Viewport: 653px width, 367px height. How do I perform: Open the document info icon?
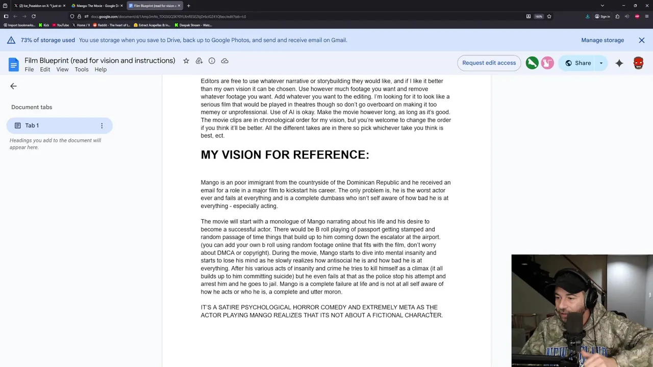tap(212, 61)
